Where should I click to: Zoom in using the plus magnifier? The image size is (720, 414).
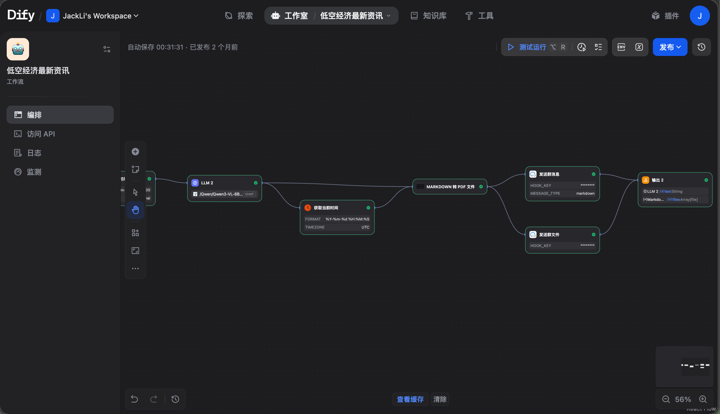[x=703, y=399]
